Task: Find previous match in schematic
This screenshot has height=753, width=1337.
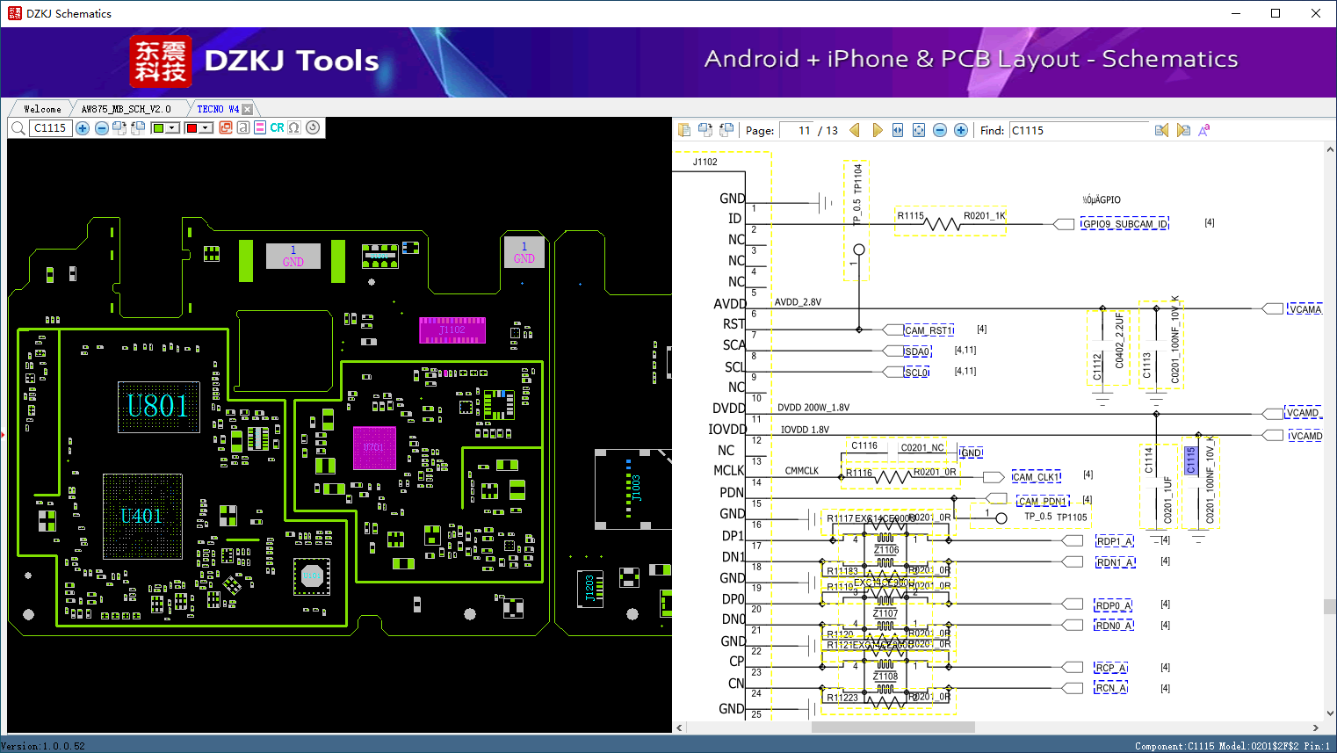Action: [1161, 130]
